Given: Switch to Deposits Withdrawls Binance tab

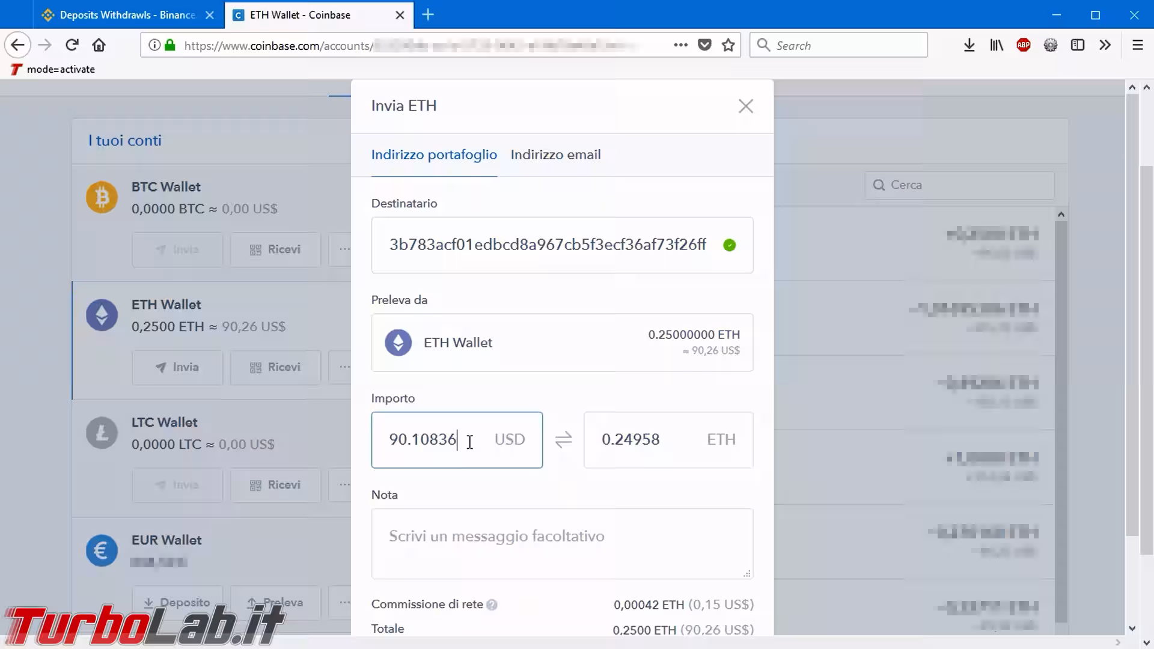Looking at the screenshot, I should [x=126, y=15].
